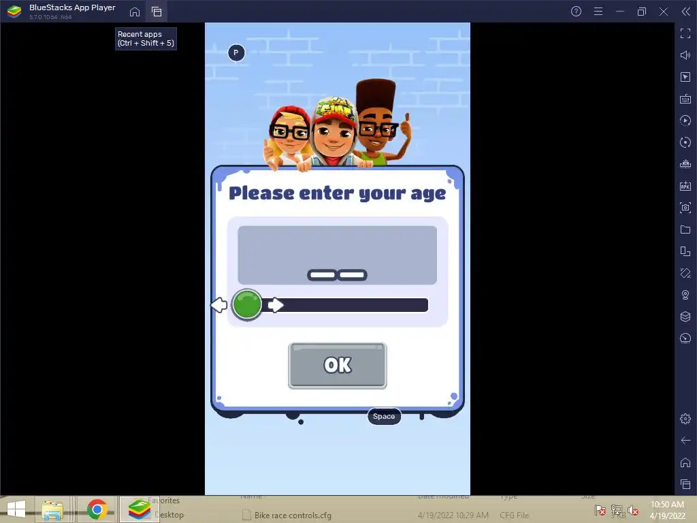Open the hamburger menu in title bar
The width and height of the screenshot is (697, 523).
[598, 12]
